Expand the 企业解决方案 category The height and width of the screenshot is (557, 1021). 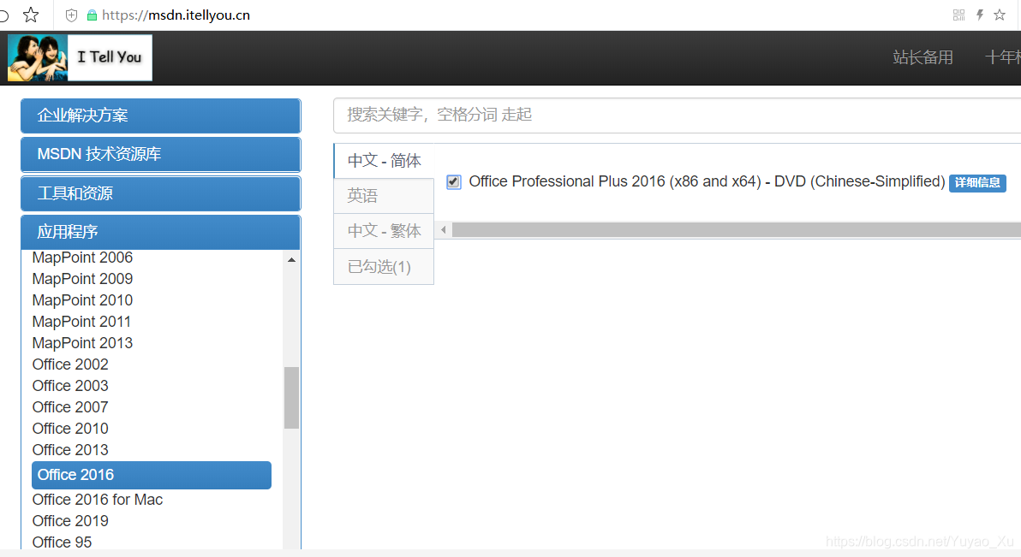click(161, 116)
